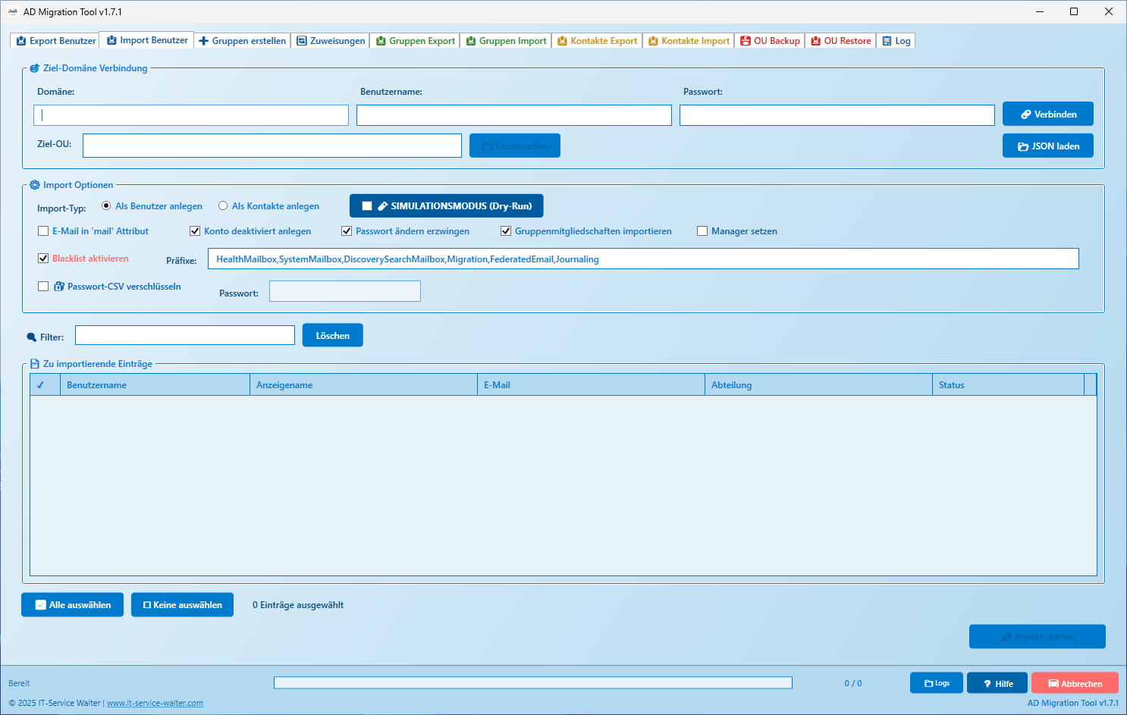
Task: Toggle Passwort-CSV verschlüsseln option
Action: pyautogui.click(x=43, y=287)
